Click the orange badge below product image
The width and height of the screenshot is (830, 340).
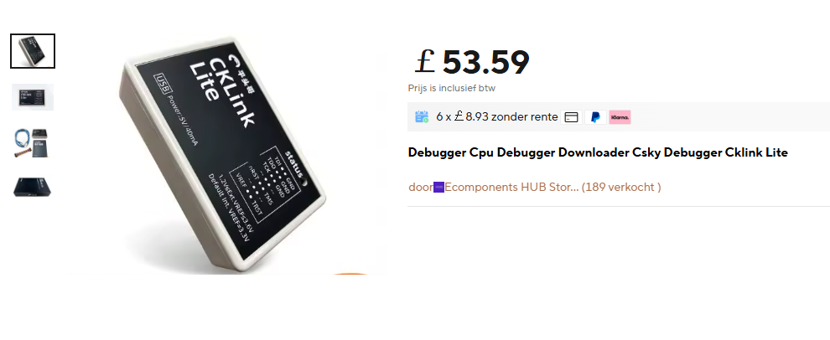click(x=350, y=273)
